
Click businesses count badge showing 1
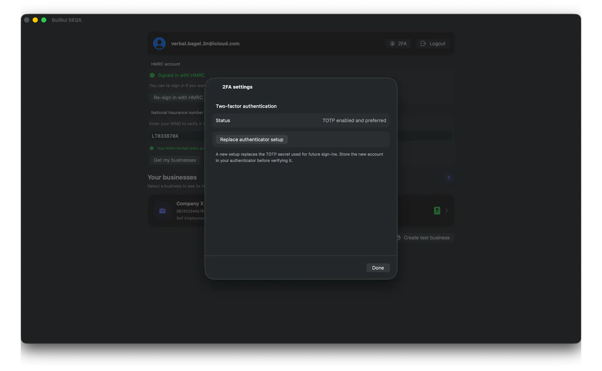448,178
